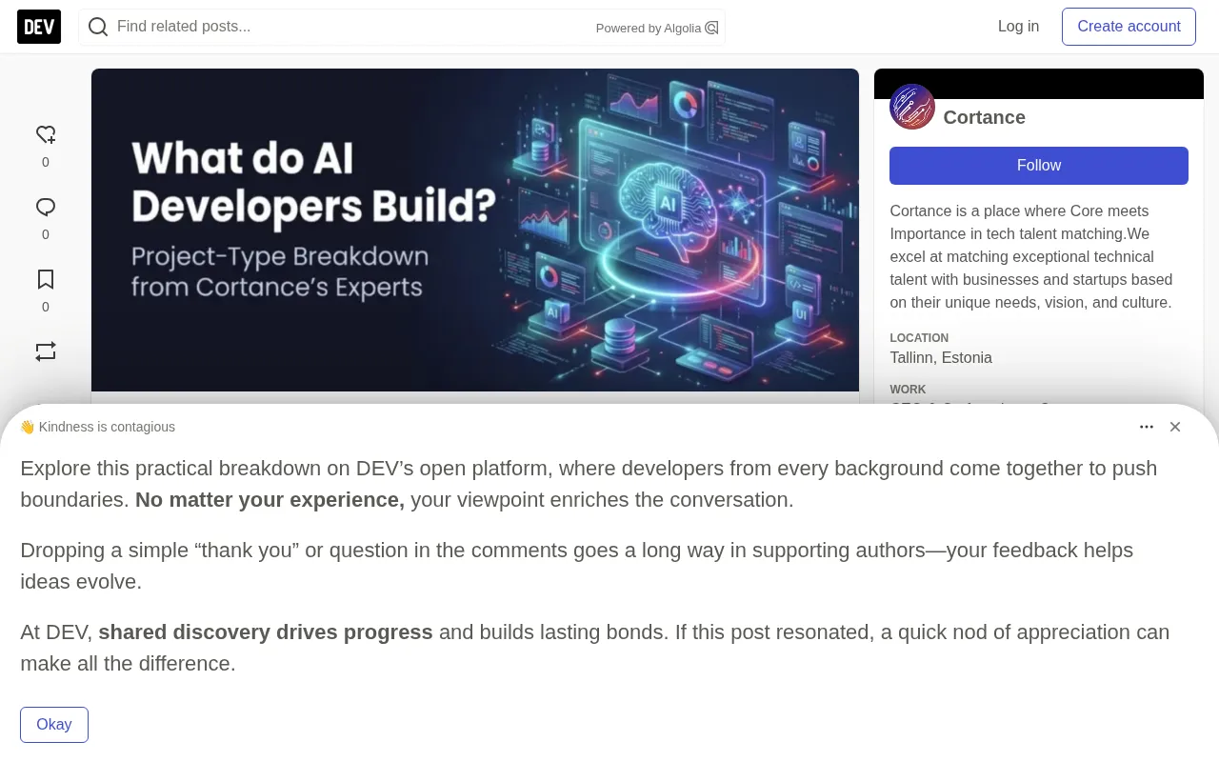1219x762 pixels.
Task: Add a heart reaction to the post
Action: 46,134
